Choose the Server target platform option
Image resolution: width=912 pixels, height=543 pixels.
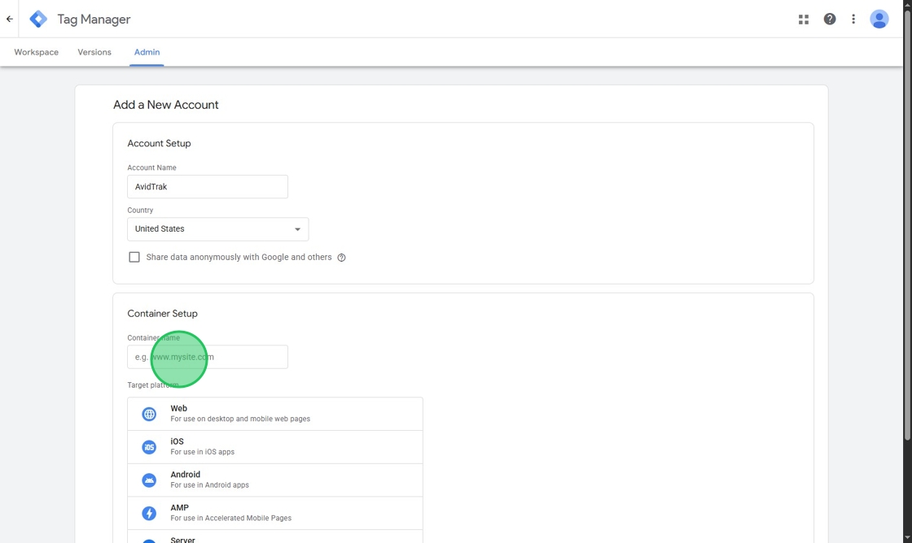(275, 536)
